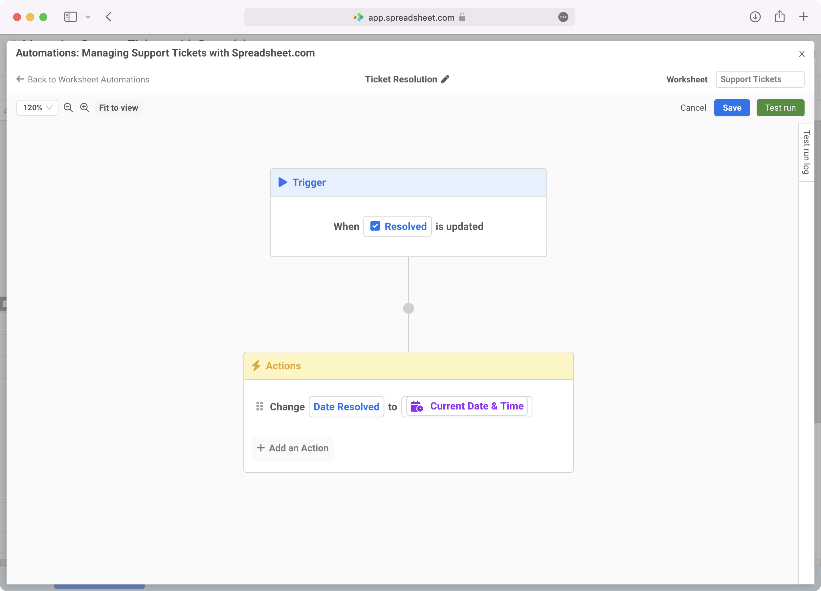
Task: Click the drag handle beside Change action
Action: pyautogui.click(x=259, y=406)
